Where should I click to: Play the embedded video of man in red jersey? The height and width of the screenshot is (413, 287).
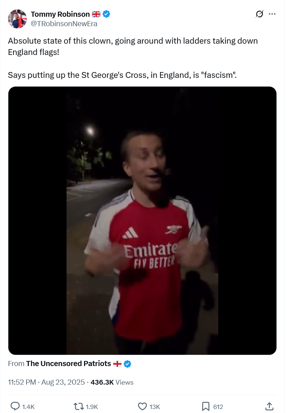(143, 221)
